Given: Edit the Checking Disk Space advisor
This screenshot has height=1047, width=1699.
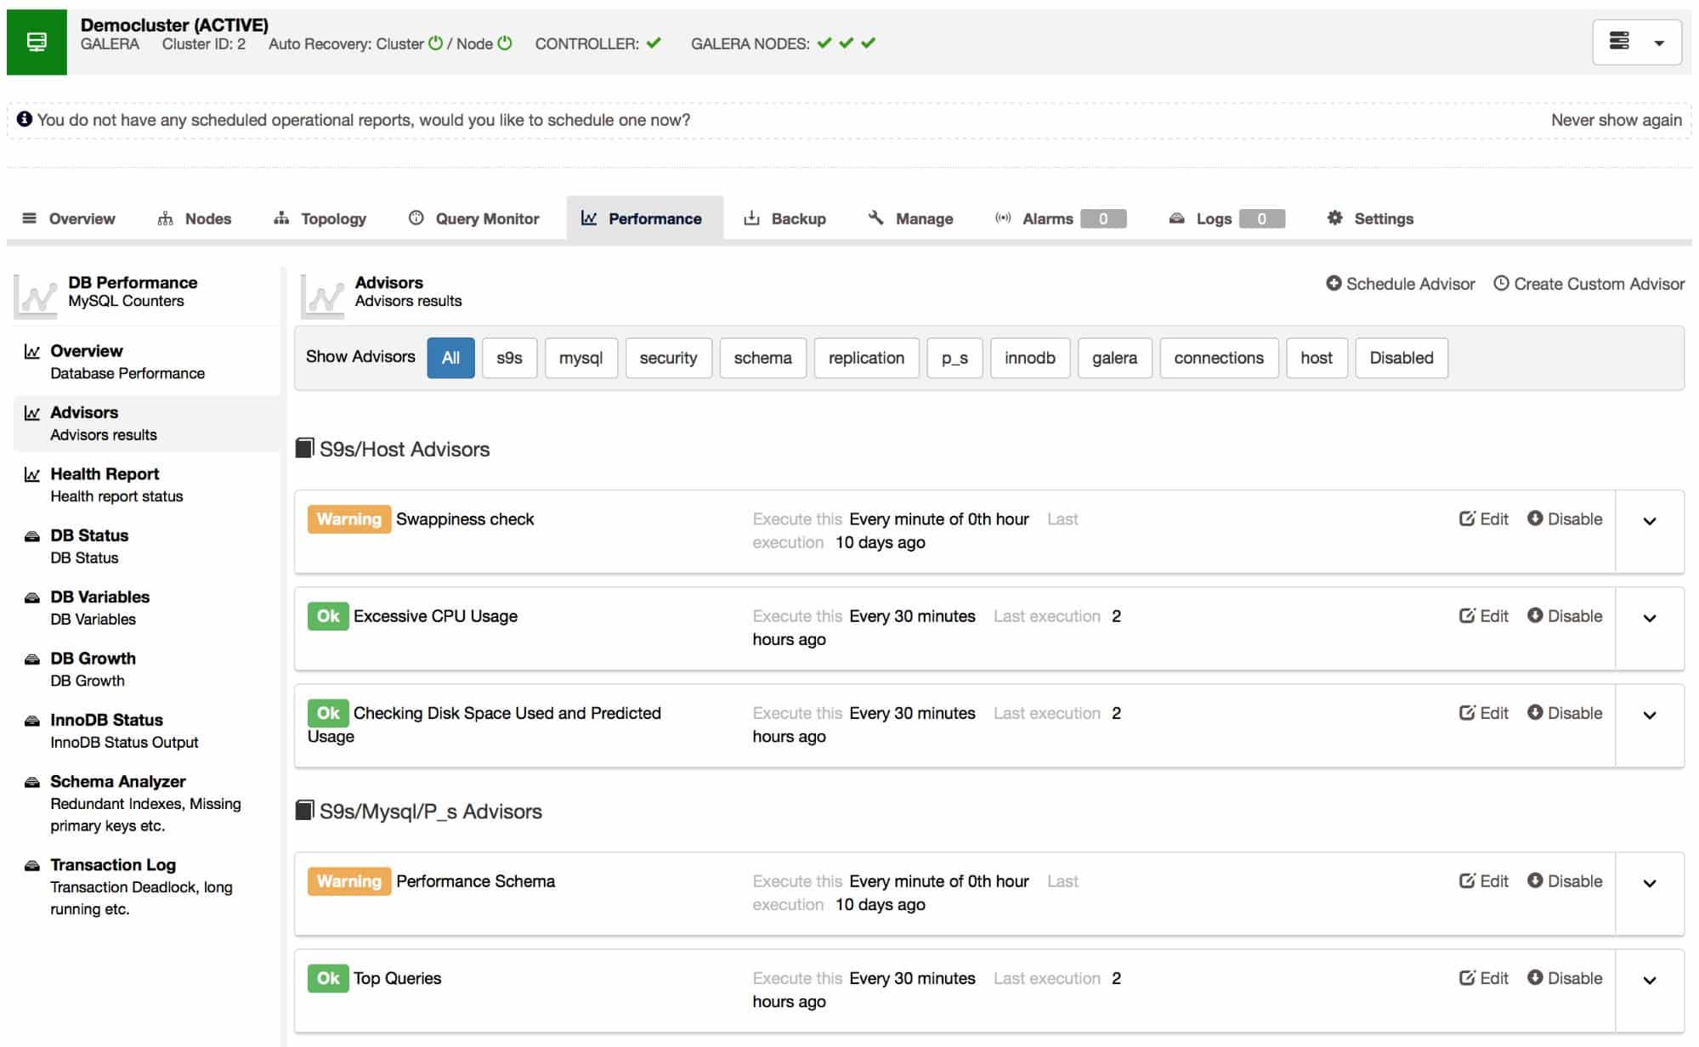Looking at the screenshot, I should click(x=1484, y=712).
